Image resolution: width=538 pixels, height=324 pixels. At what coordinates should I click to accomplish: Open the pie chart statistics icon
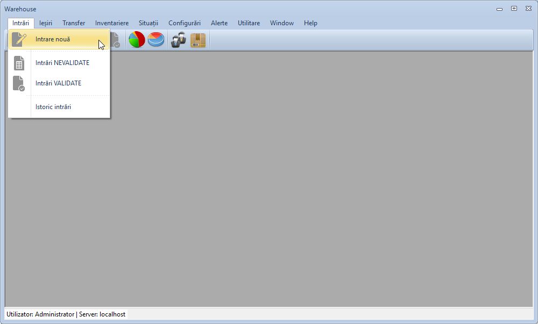pyautogui.click(x=137, y=39)
